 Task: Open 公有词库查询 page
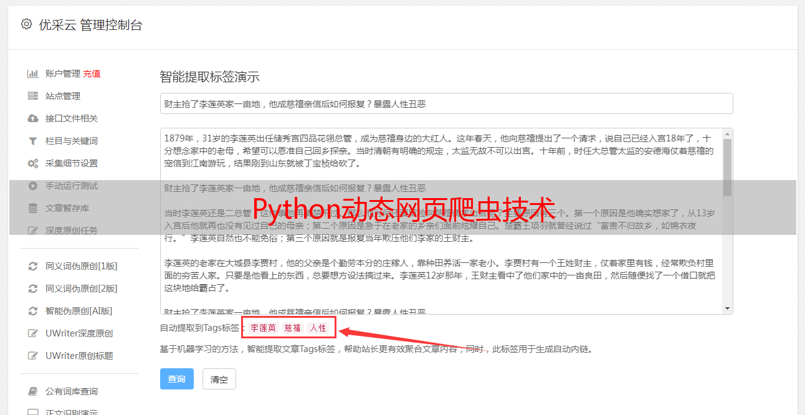[72, 391]
